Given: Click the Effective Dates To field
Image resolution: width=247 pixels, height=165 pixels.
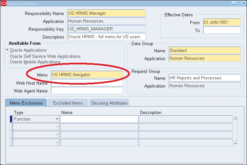Looking at the screenshot, I should point(222,30).
